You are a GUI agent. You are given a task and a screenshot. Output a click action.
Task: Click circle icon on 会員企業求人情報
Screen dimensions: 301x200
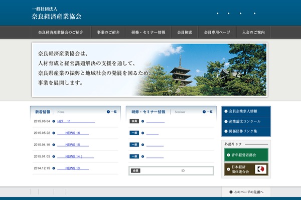[226, 111]
